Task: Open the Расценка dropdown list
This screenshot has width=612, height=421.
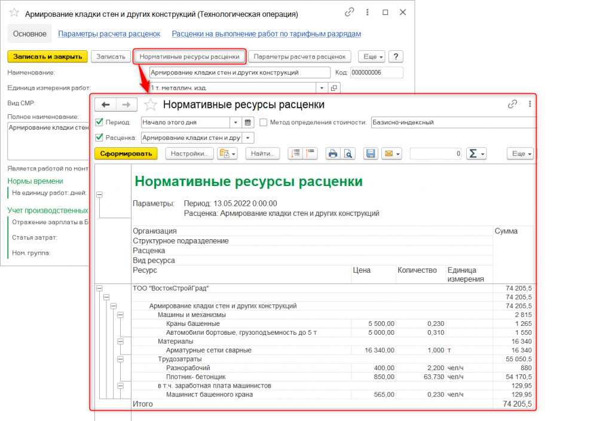Action: click(249, 138)
